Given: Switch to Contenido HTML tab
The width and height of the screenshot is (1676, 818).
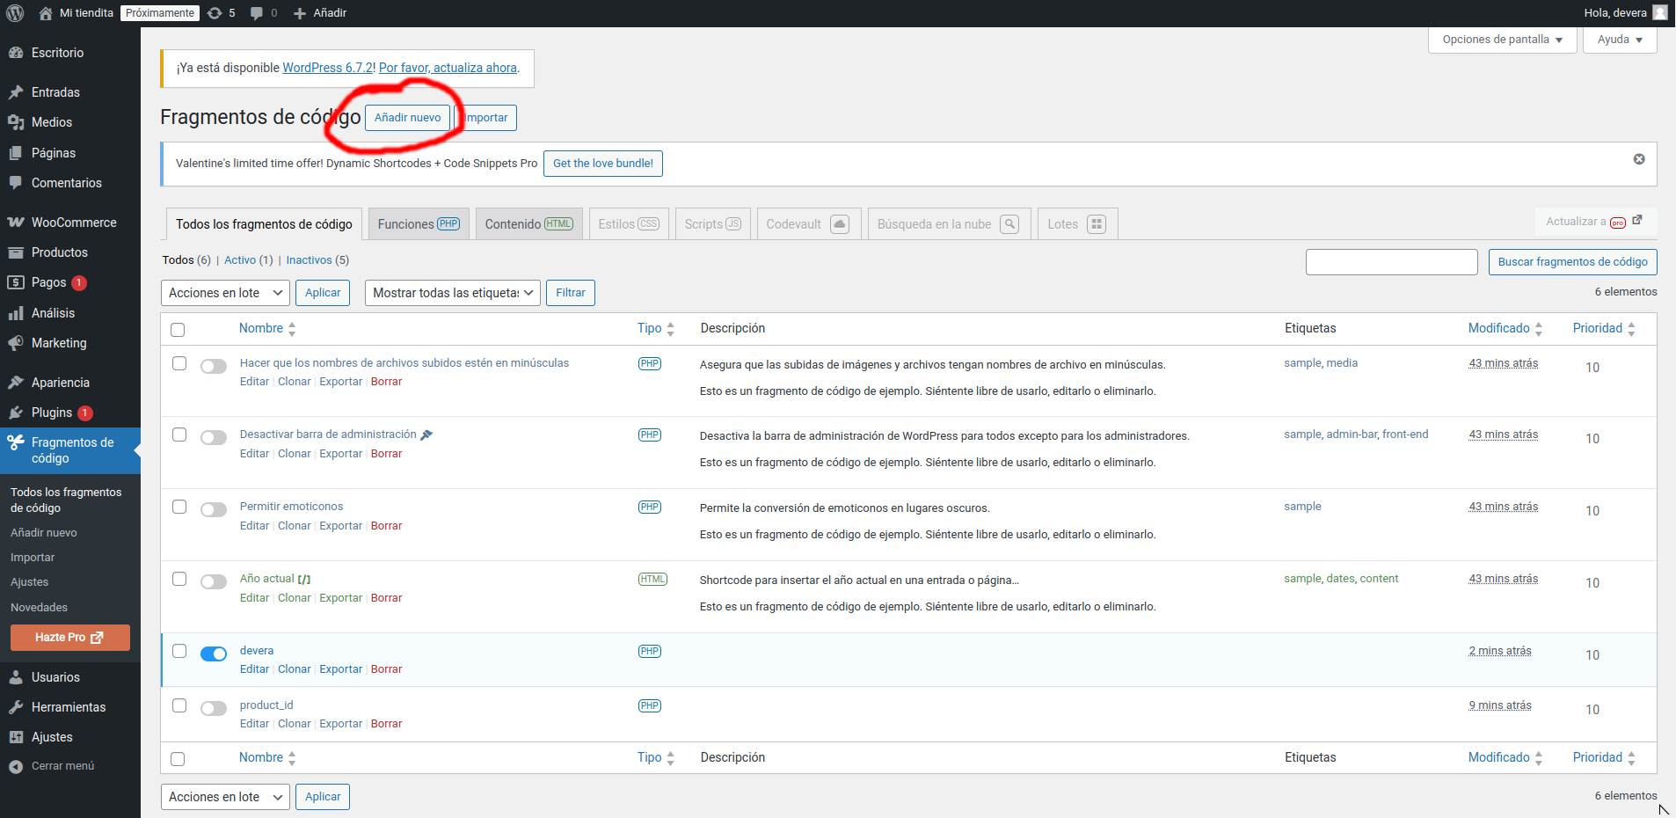Looking at the screenshot, I should (529, 224).
